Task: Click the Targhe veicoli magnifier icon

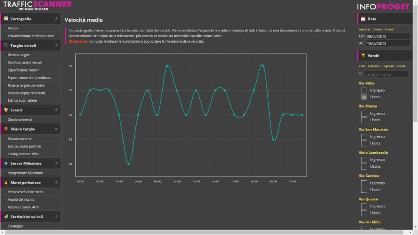Action: pos(6,46)
